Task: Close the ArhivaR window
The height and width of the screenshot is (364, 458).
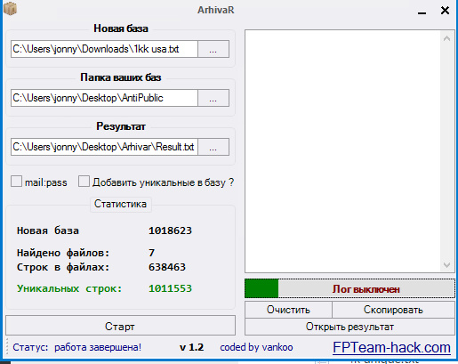Action: (445, 11)
